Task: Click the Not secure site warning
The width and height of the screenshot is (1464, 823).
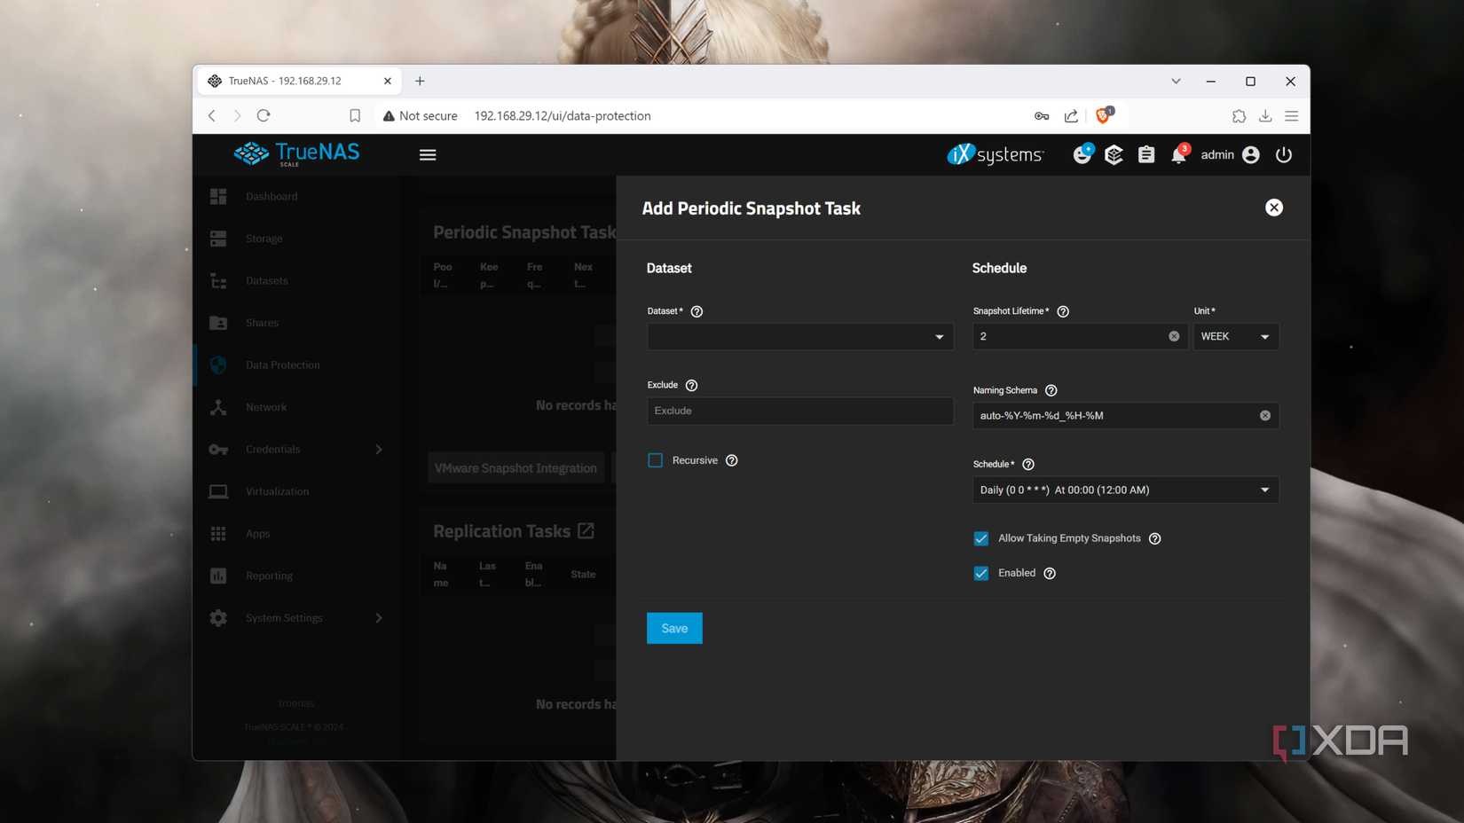Action: (x=420, y=116)
